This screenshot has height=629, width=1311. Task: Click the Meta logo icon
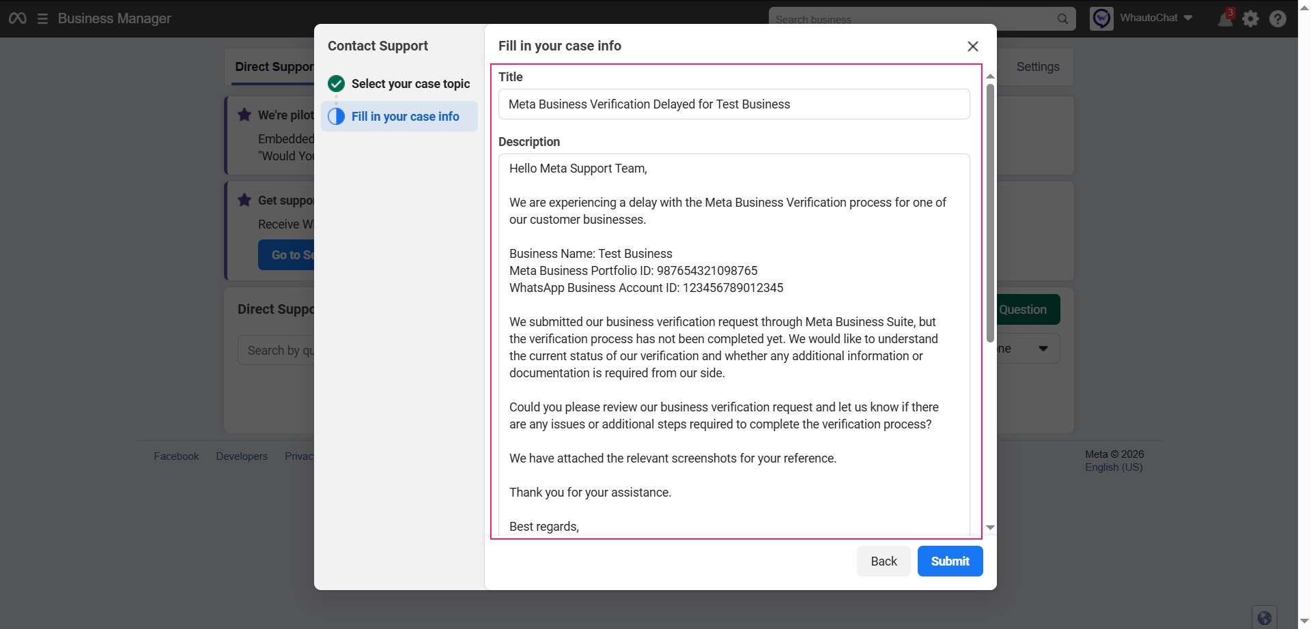tap(18, 18)
